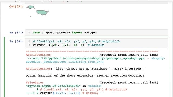The height and width of the screenshot is (97, 173).
Task: Click the In [37] import Polygon cell
Action: (96, 33)
